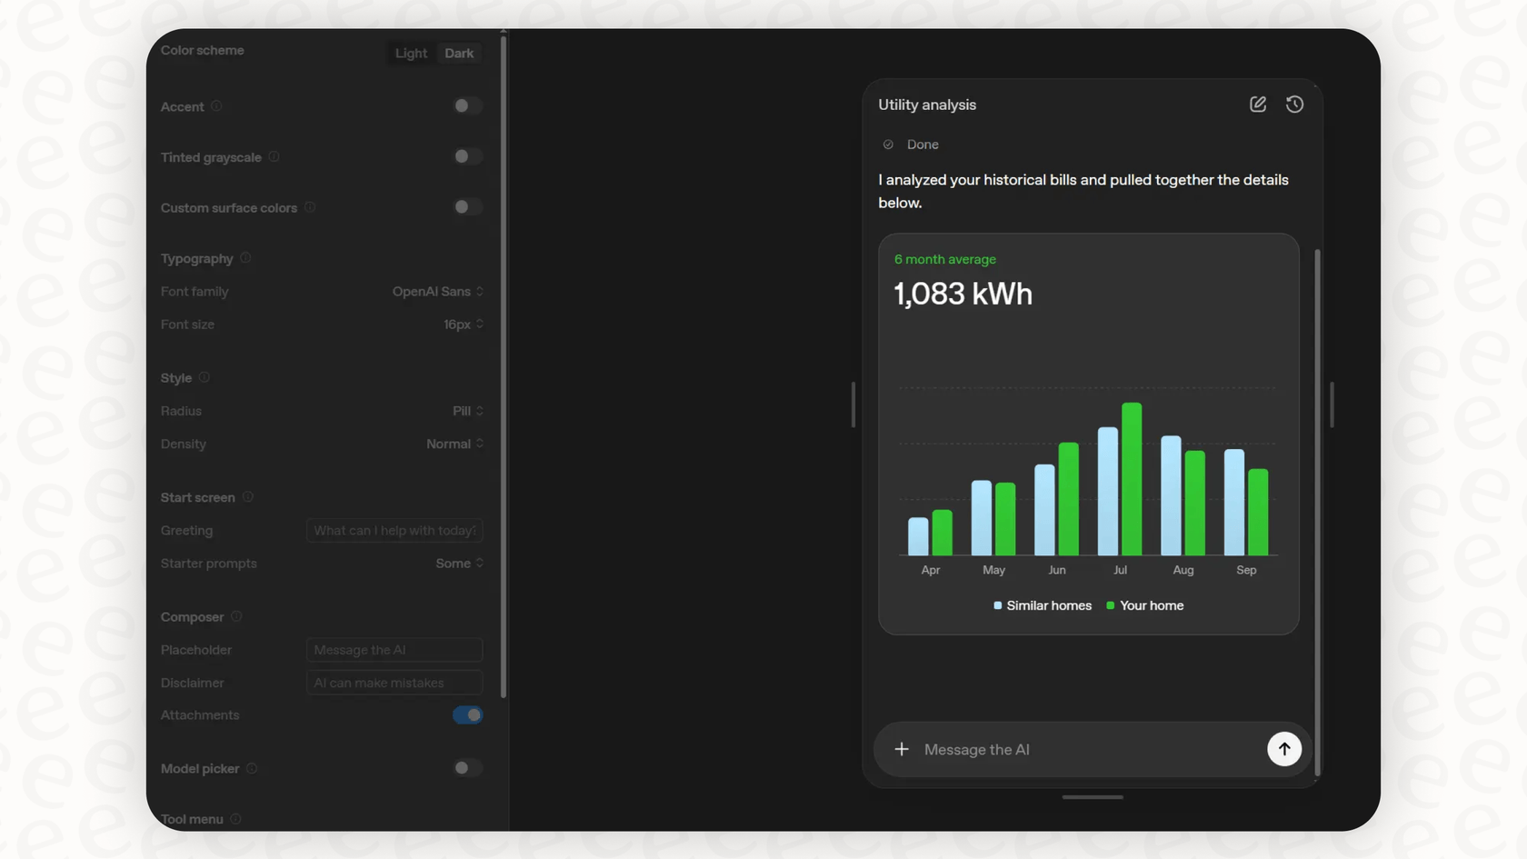Screen dimensions: 1527x859
Task: Click the green swatch beside Your home
Action: pyautogui.click(x=1109, y=604)
